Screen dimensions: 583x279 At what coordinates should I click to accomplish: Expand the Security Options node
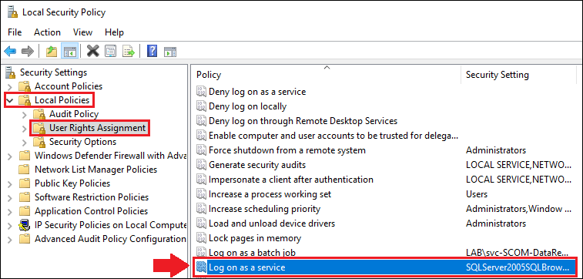tap(25, 142)
